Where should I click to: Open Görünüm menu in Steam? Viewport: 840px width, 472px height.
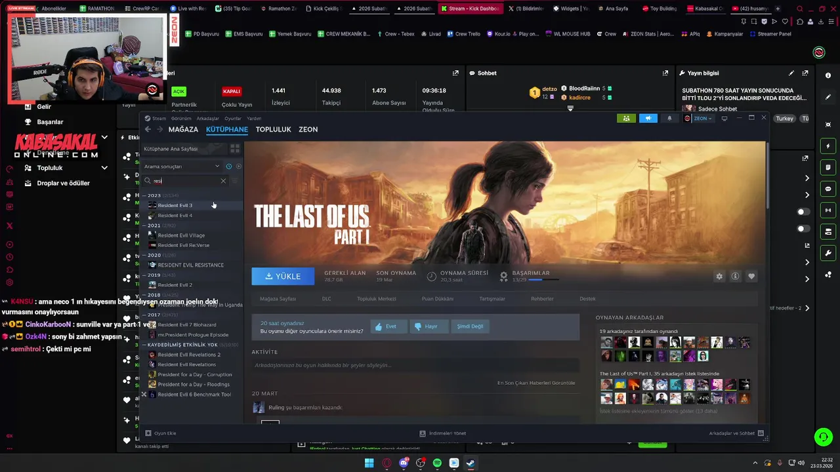click(x=181, y=119)
